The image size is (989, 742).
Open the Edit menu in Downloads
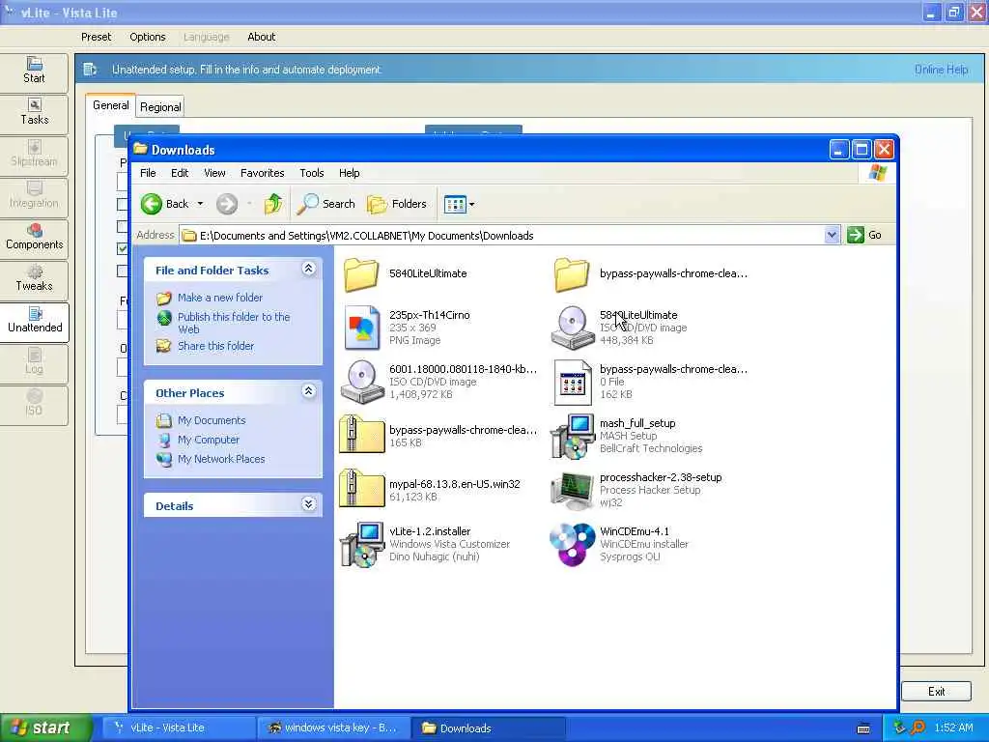(180, 173)
